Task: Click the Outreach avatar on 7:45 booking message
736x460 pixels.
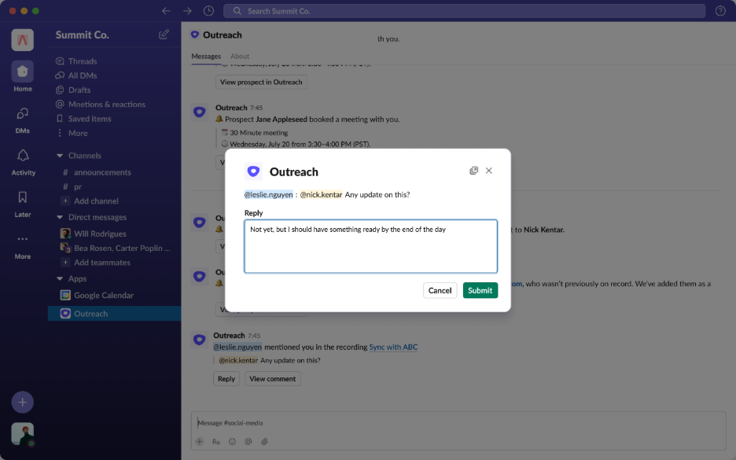Action: point(200,112)
